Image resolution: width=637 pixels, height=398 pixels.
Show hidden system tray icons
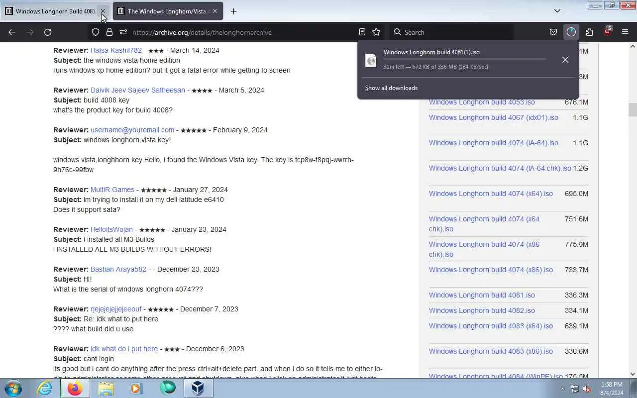point(563,389)
